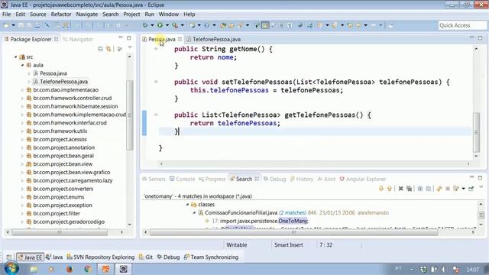Open the New file dropdown arrow
Screen dimensions: 489x275
[13, 25]
